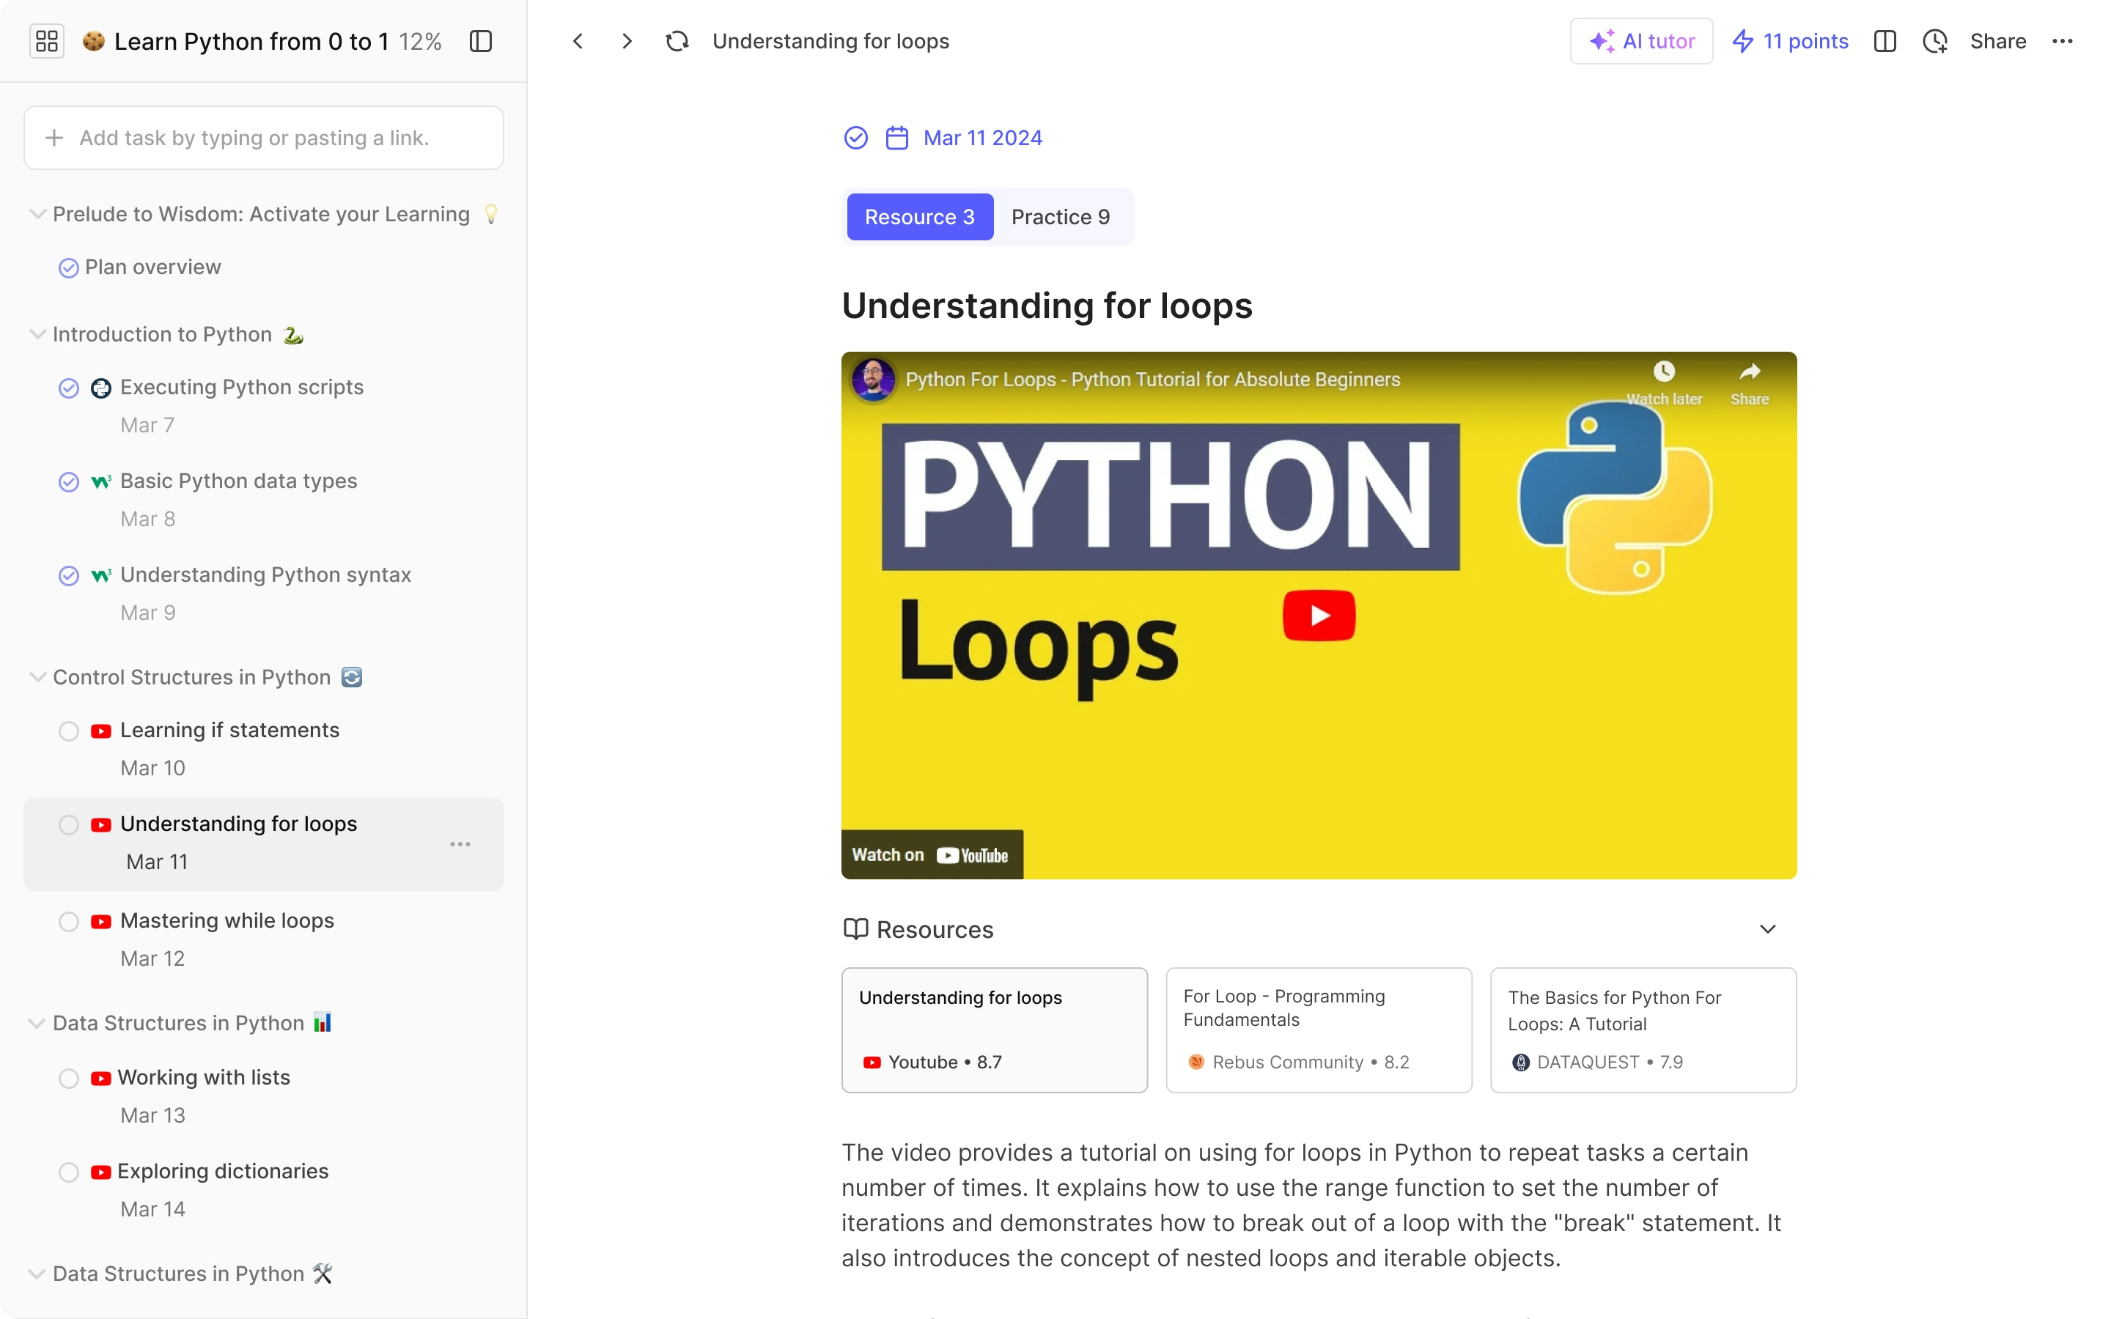The image size is (2111, 1319).
Task: Open Learning if statements task
Action: [x=229, y=730]
